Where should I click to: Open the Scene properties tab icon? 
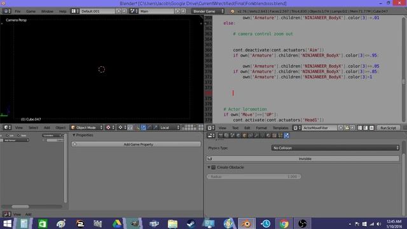click(233, 135)
